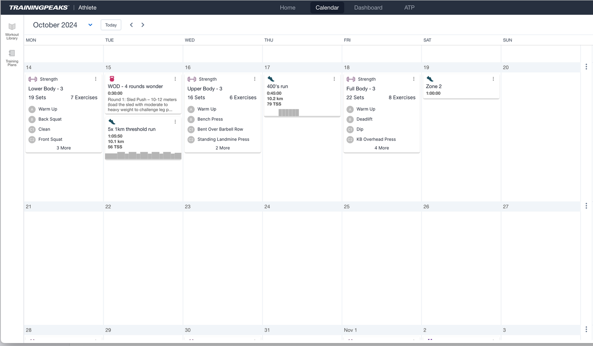Click the Today button
This screenshot has width=593, height=346.
click(111, 25)
